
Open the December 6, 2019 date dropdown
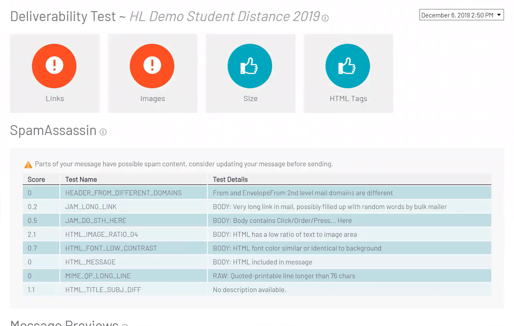(x=461, y=15)
